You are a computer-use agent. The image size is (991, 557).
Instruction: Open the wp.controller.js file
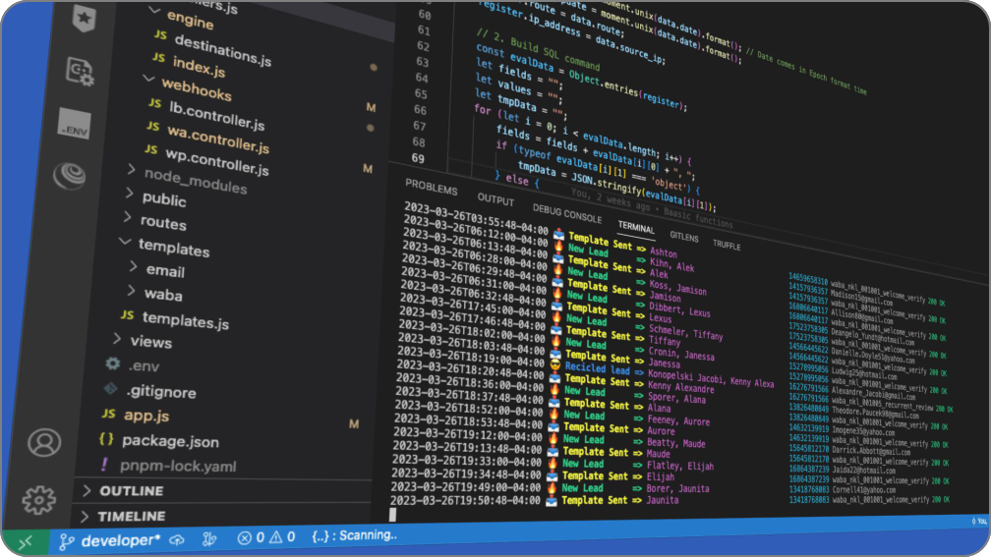coord(216,162)
